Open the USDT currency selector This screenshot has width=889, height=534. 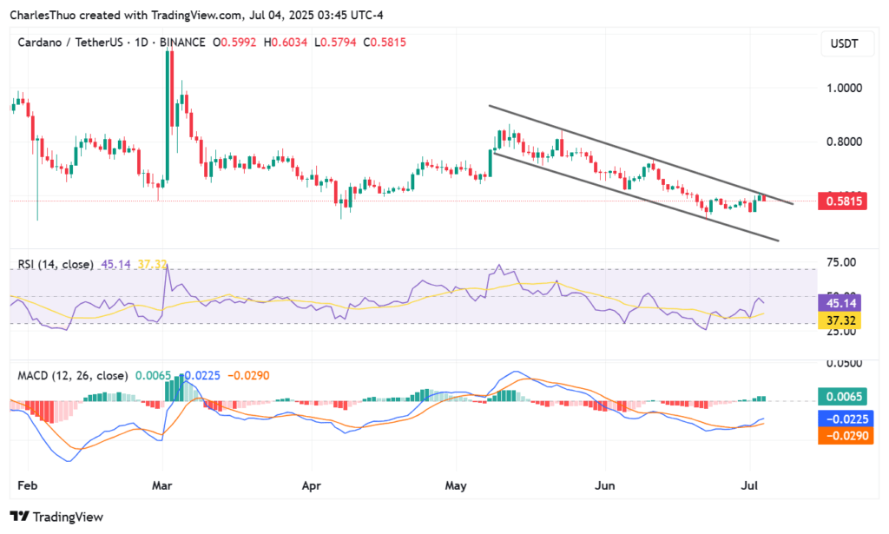pos(846,43)
